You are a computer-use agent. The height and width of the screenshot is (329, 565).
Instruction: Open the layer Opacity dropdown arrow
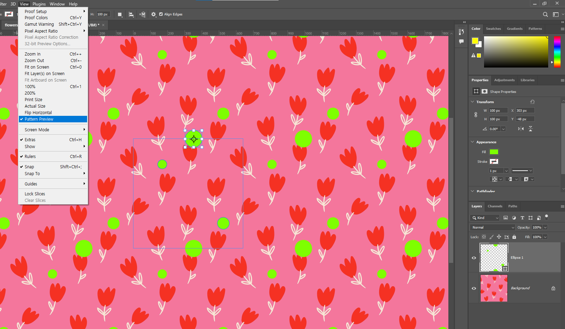point(545,228)
